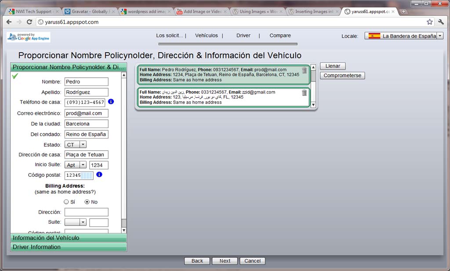Select the No radio button
The height and width of the screenshot is (271, 450).
(x=87, y=202)
